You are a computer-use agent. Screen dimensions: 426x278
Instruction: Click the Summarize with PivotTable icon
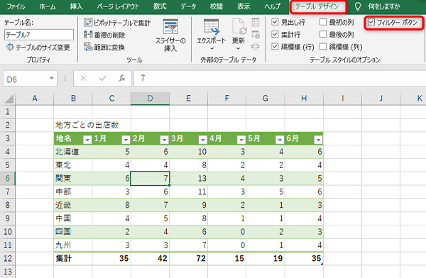point(88,23)
